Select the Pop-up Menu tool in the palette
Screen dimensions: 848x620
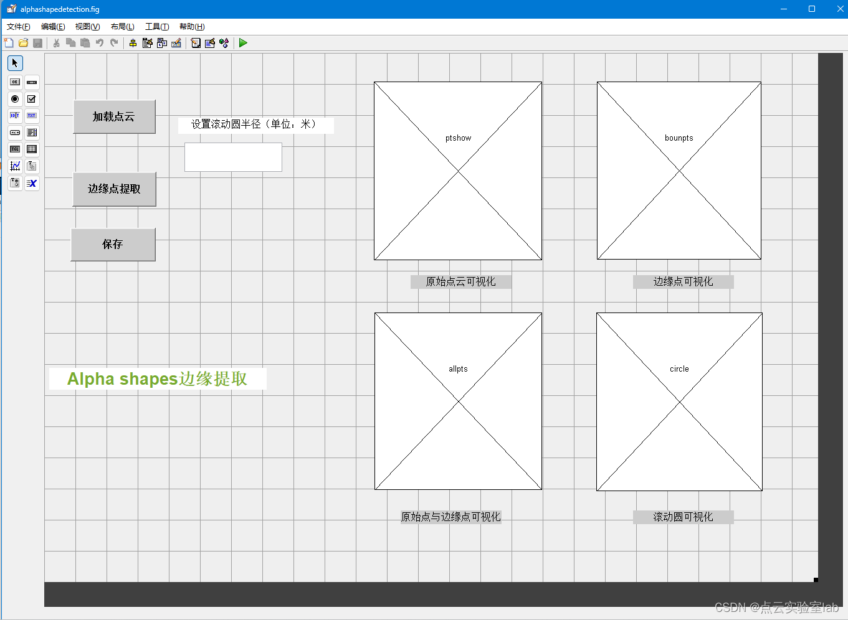(x=14, y=133)
